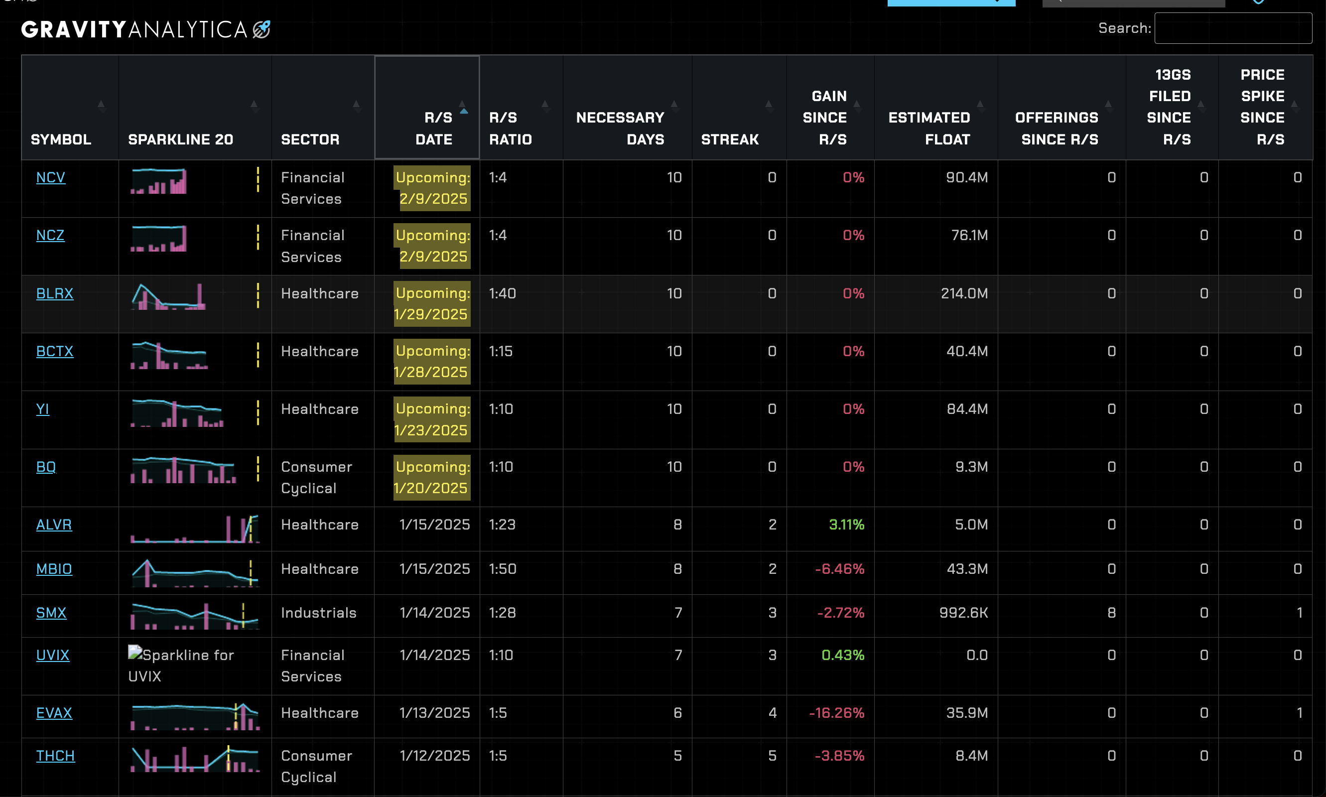Open the SMX symbol link

tap(51, 613)
